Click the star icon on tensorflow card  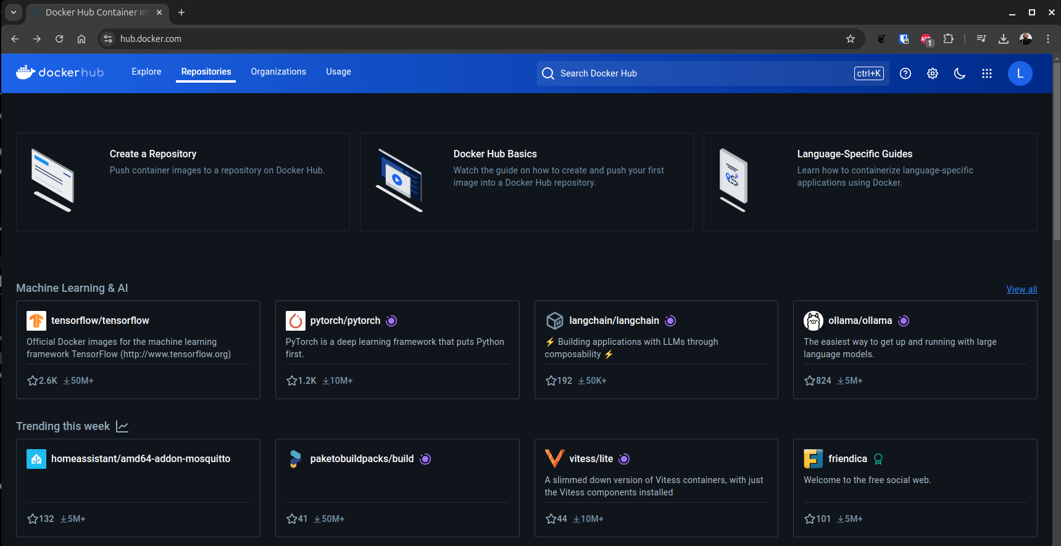(33, 381)
